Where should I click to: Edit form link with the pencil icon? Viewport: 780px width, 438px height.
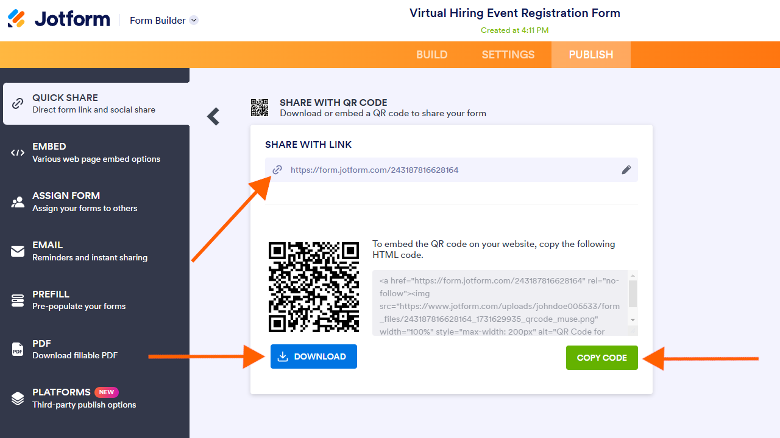tap(626, 170)
